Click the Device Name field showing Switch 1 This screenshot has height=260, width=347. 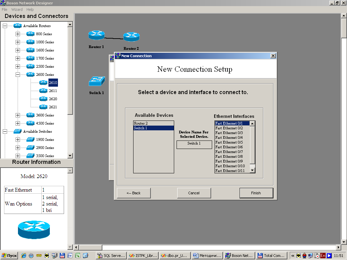tap(194, 145)
